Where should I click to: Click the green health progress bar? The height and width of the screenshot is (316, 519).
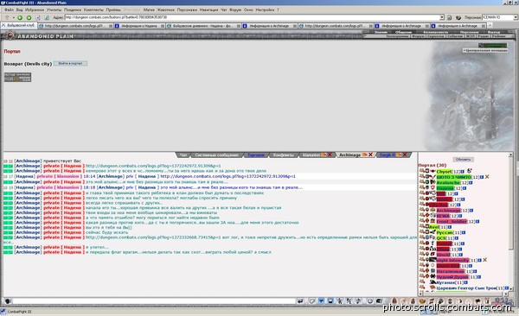(x=493, y=45)
